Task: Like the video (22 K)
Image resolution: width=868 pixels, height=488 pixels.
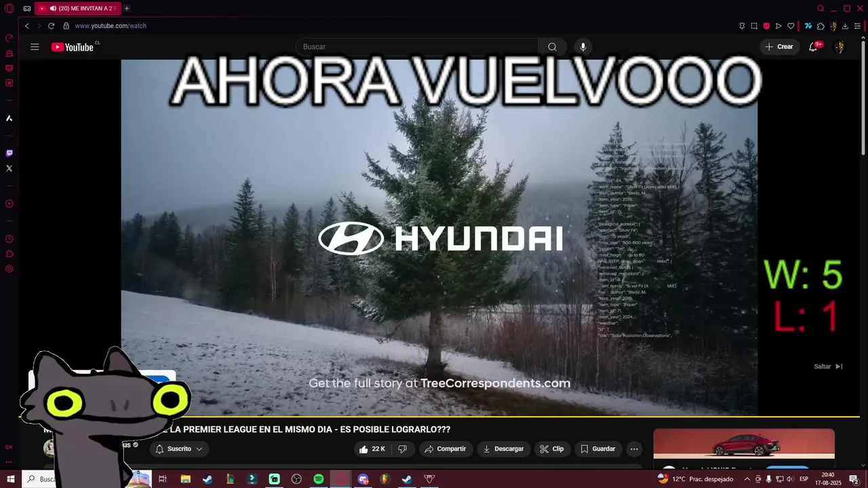Action: coord(372,449)
